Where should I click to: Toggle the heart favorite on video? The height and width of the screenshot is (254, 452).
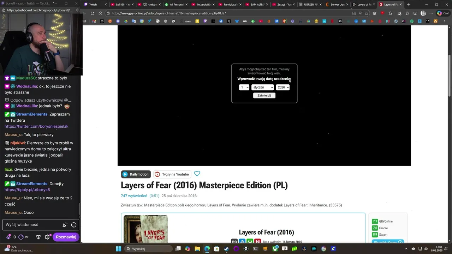point(197,174)
